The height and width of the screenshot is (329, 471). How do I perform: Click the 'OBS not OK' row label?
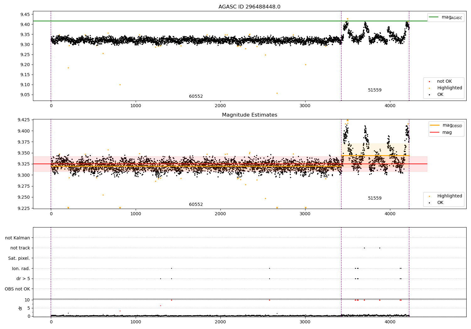[x=17, y=289]
